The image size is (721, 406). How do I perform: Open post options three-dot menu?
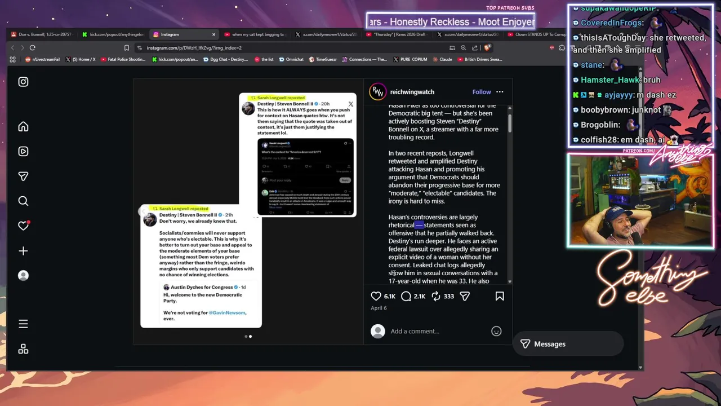pyautogui.click(x=500, y=92)
